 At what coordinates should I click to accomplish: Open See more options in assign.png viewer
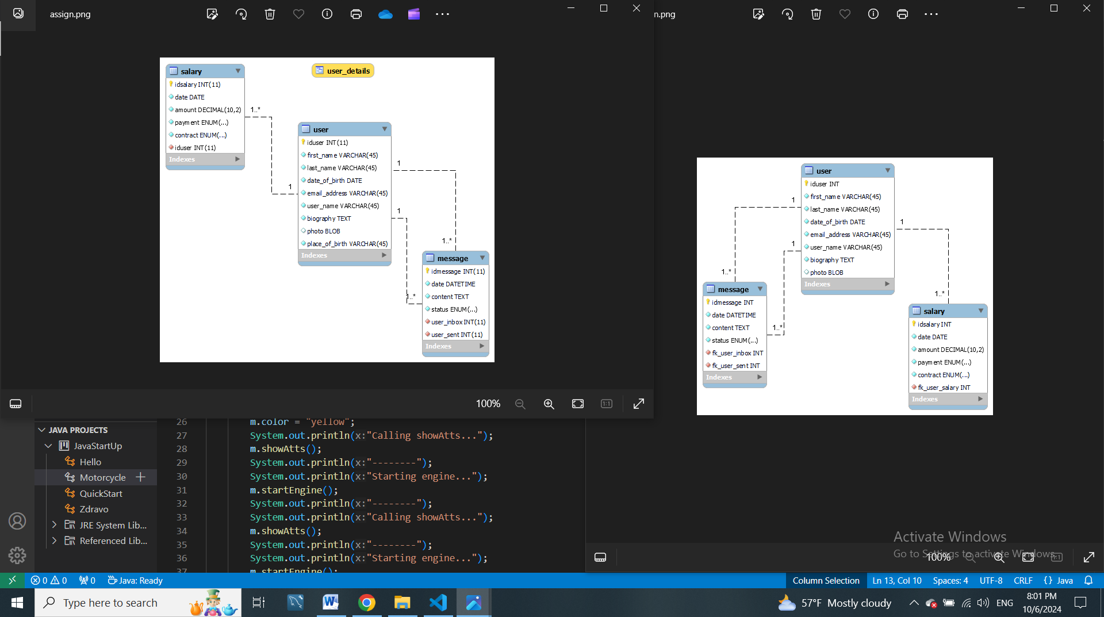442,14
